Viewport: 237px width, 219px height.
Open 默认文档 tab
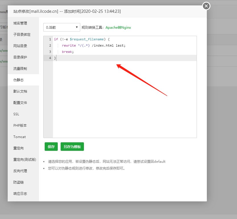click(20, 91)
